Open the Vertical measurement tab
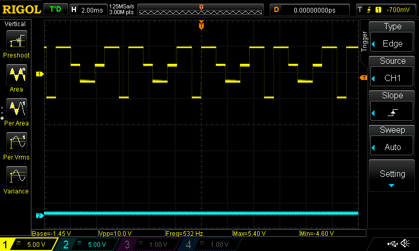The height and width of the screenshot is (251, 419). point(15,24)
